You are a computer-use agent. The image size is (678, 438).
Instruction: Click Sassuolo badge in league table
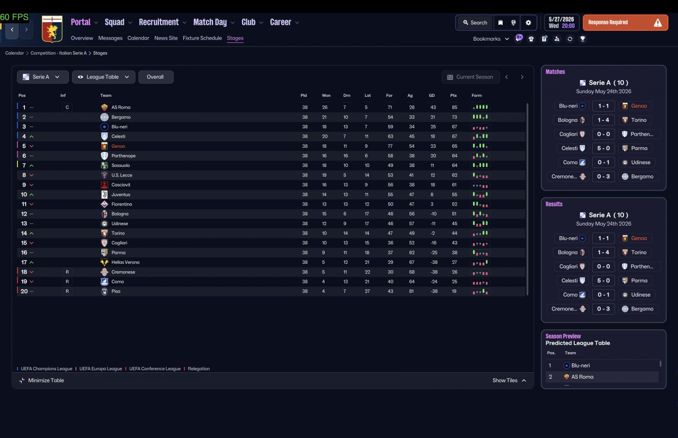pyautogui.click(x=104, y=165)
